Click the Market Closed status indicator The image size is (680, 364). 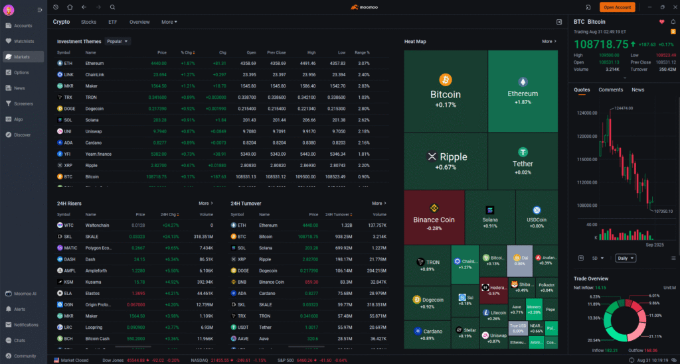coord(71,360)
